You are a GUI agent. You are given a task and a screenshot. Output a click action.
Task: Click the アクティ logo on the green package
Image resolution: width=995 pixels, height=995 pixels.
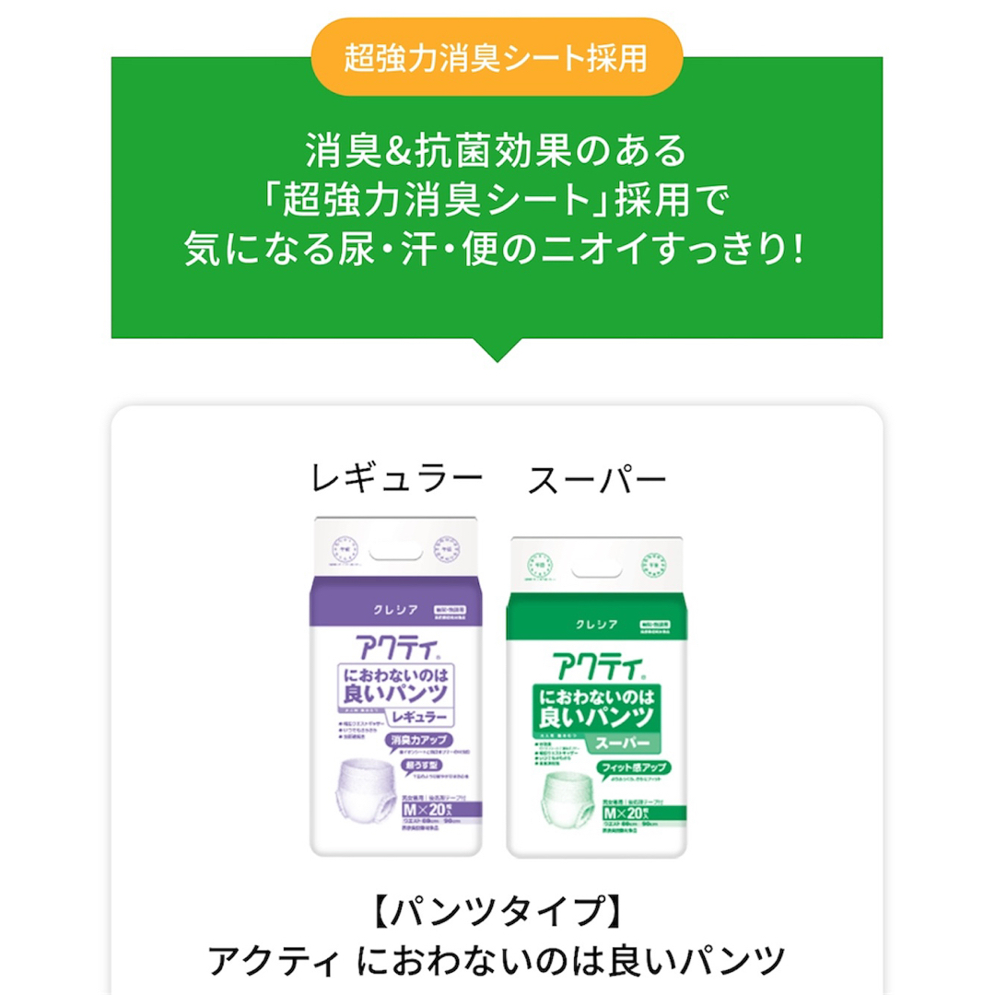pos(598,666)
